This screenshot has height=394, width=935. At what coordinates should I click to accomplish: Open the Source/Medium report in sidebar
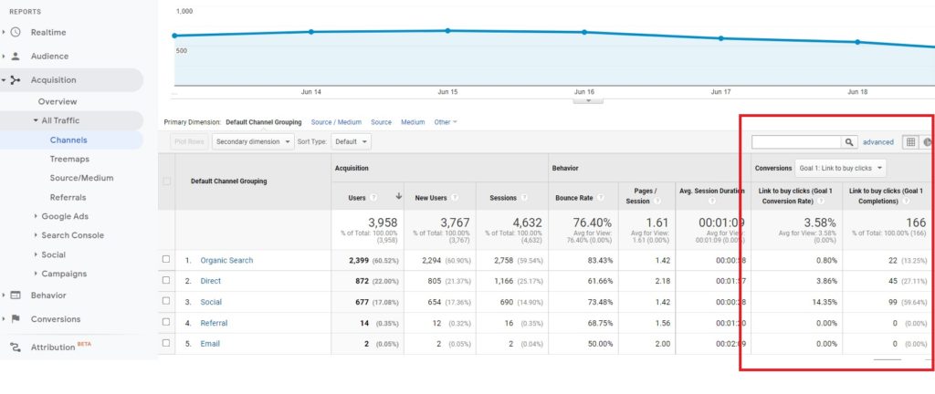[x=79, y=178]
